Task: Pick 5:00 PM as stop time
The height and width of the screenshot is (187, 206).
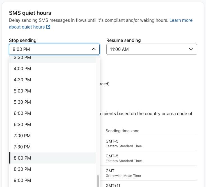Action: [x=52, y=91]
